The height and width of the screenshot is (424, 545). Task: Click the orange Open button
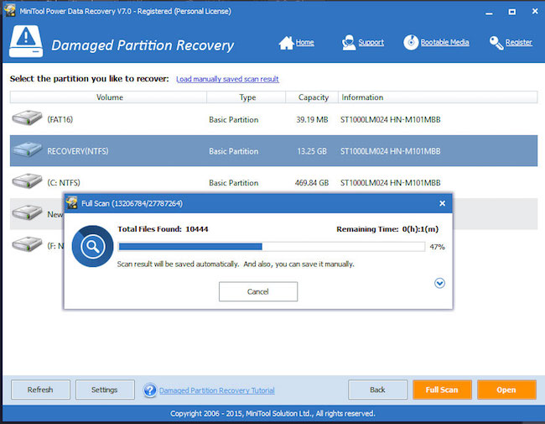pyautogui.click(x=506, y=390)
